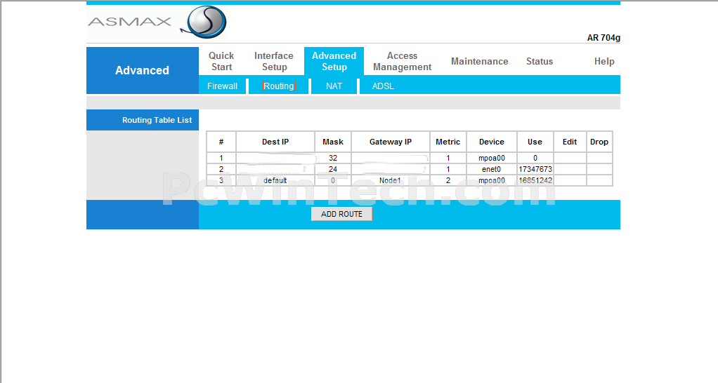The image size is (718, 383).
Task: Click the Use value 16851242
Action: point(535,180)
